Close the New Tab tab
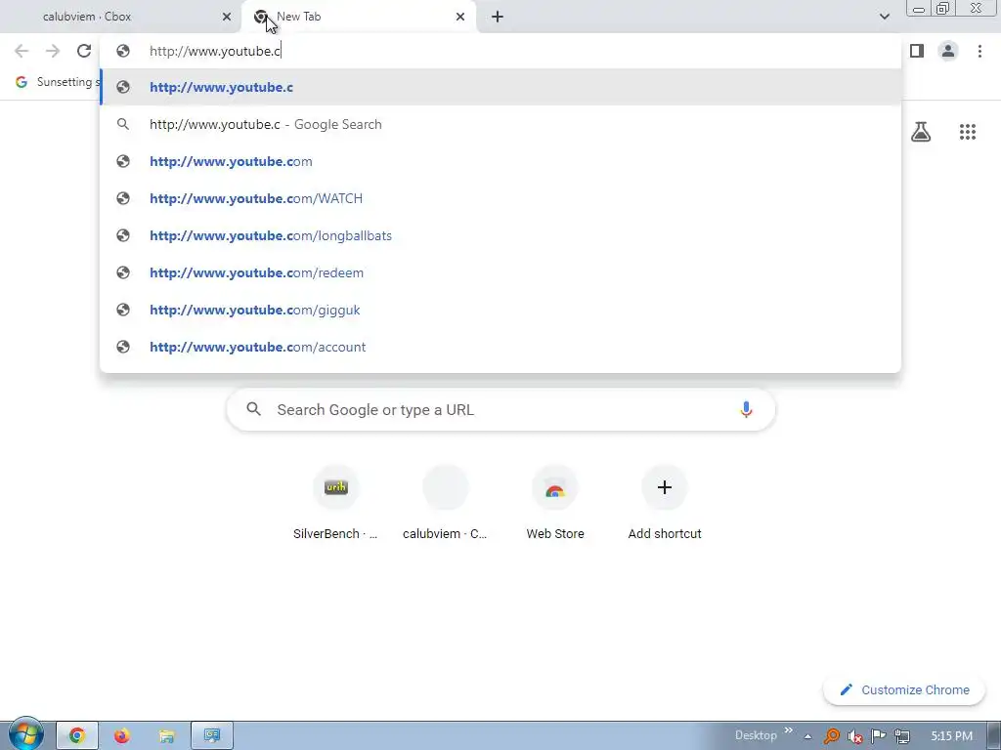 (460, 17)
